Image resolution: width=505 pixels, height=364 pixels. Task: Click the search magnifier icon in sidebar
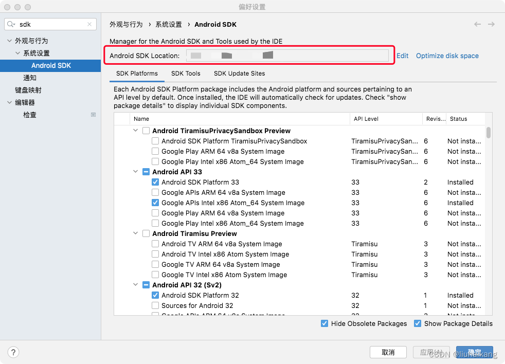click(x=11, y=24)
